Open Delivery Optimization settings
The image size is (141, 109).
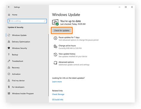(x=21, y=42)
